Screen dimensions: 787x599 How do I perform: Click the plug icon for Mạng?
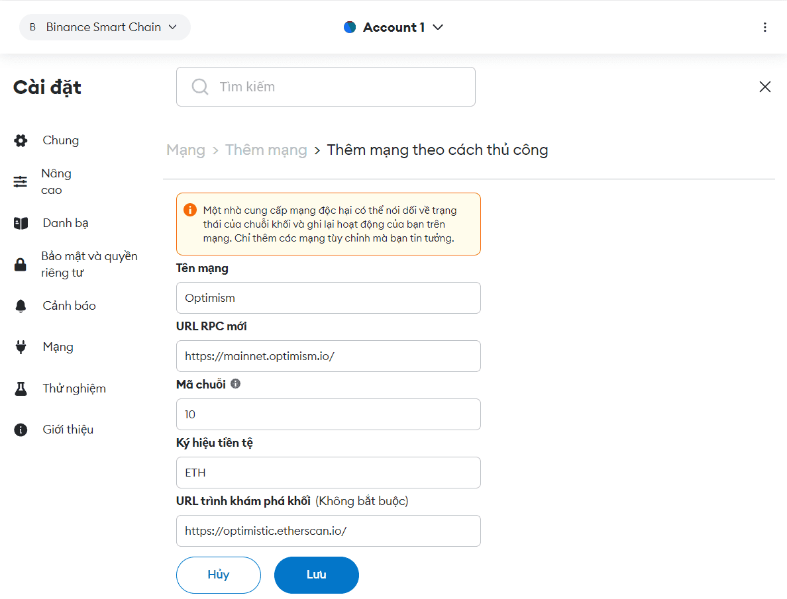click(x=21, y=347)
